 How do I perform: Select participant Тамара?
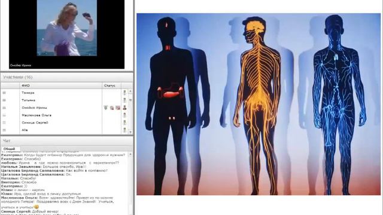28,93
